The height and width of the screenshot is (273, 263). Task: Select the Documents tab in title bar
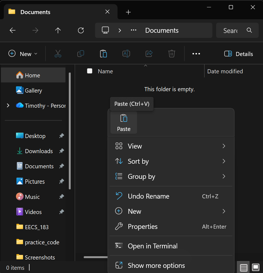(60, 12)
